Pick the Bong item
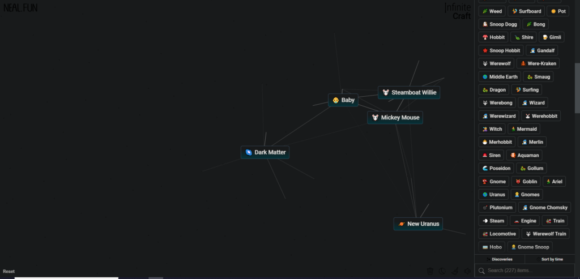This screenshot has height=279, width=580. [535, 24]
